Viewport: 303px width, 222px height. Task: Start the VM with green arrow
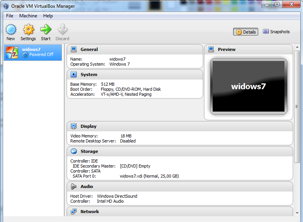coord(46,30)
